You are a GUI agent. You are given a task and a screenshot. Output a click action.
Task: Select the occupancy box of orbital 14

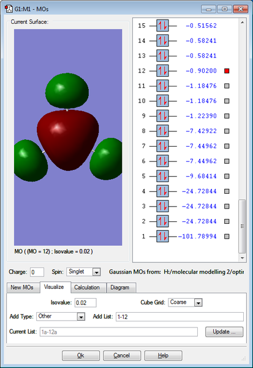point(162,40)
